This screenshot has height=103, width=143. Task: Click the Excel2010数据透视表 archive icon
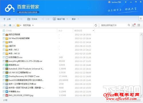coord(7,80)
